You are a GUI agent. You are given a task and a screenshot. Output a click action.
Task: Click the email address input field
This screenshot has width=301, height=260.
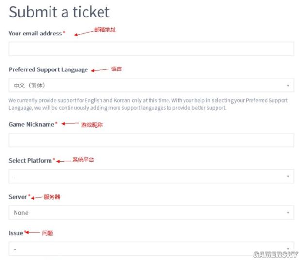151,49
